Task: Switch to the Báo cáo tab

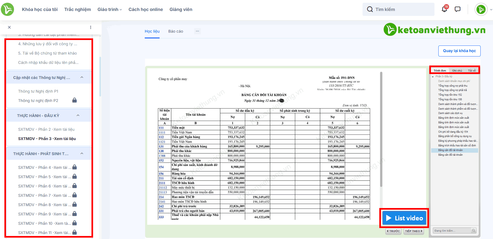Action: (176, 31)
